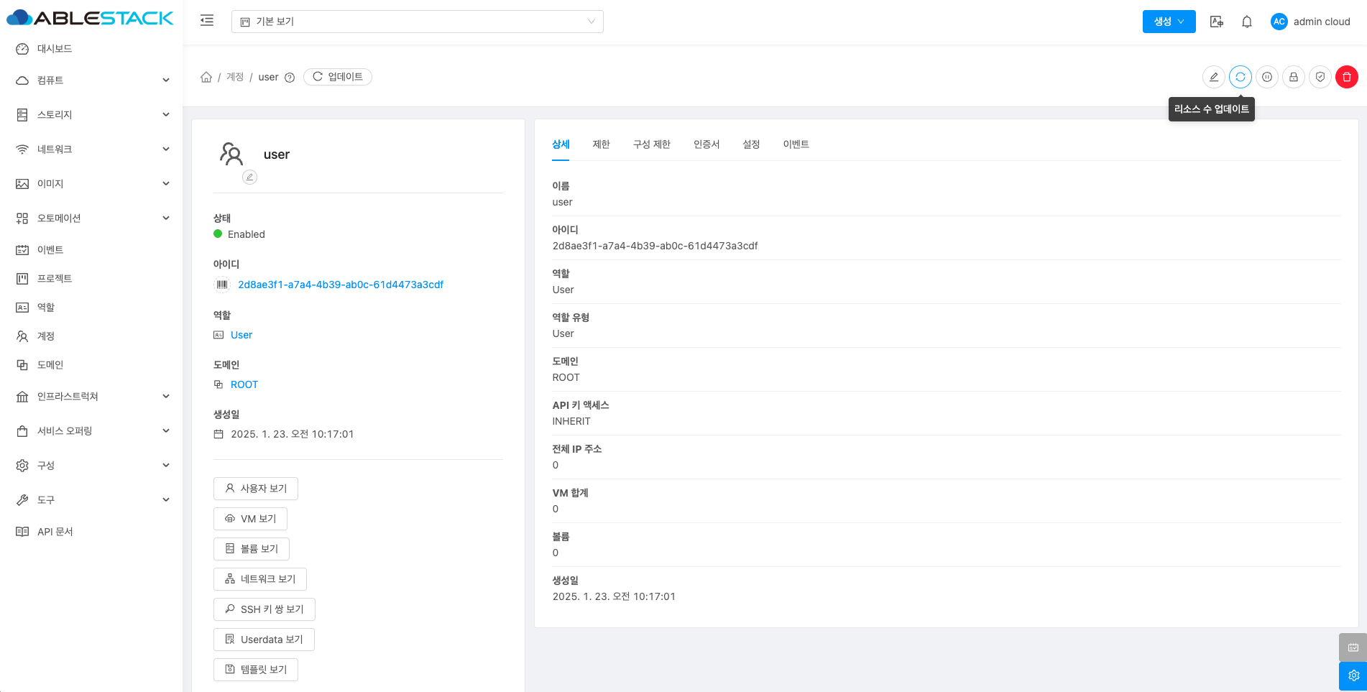Click the 사용자 보기 button
The height and width of the screenshot is (692, 1367).
click(256, 489)
